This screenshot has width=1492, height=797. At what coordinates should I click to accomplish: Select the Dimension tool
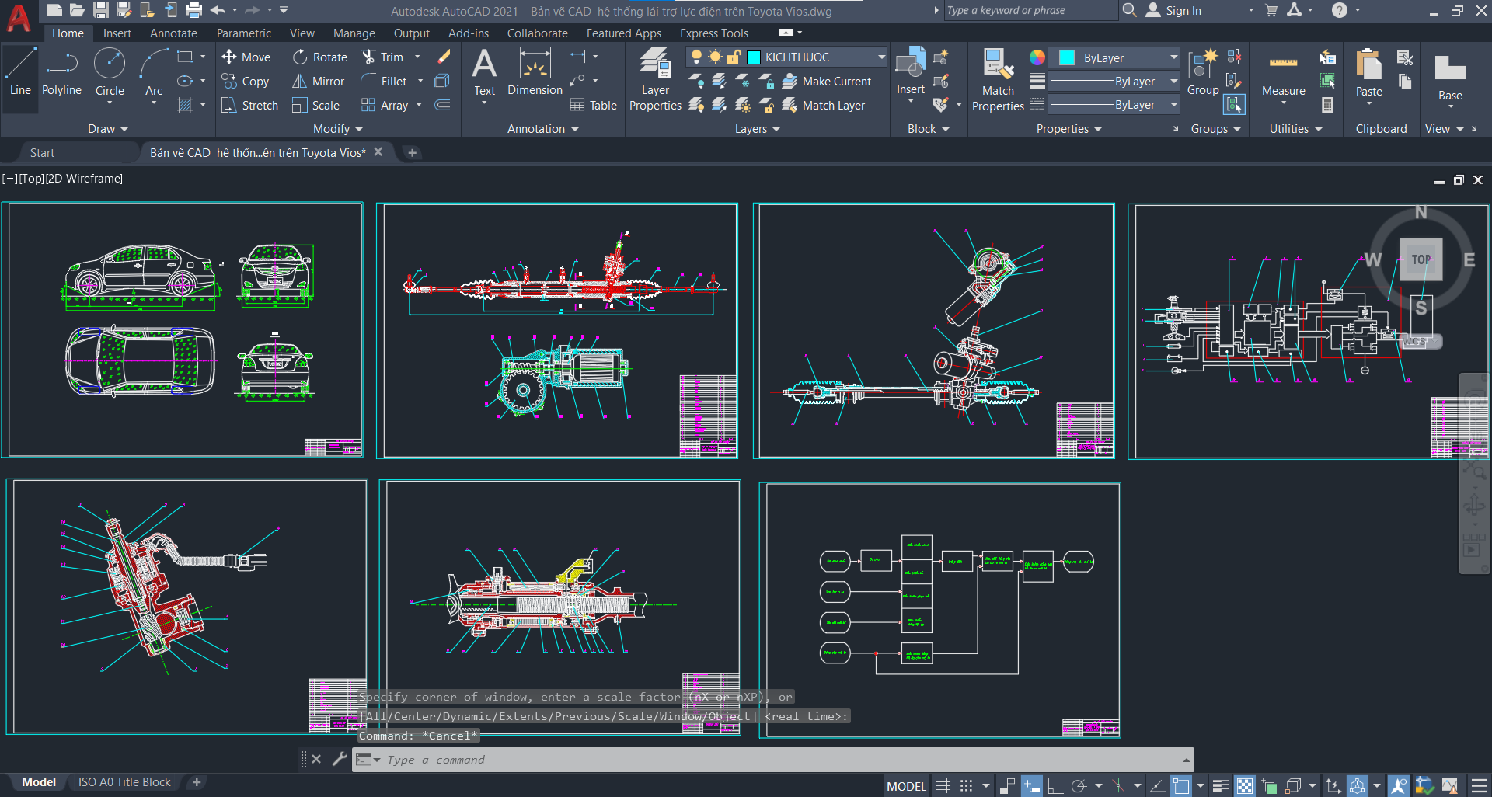(535, 71)
